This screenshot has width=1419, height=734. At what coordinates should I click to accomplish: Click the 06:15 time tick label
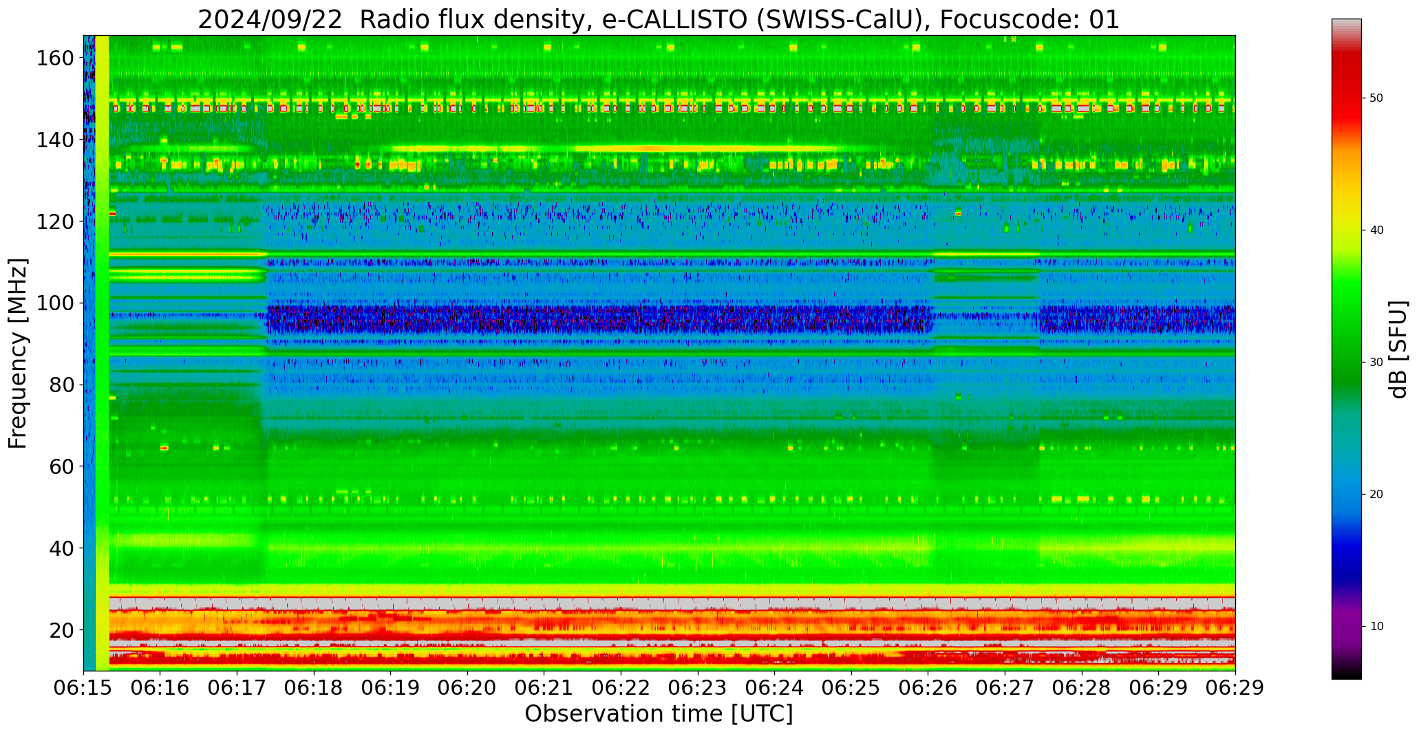83,688
